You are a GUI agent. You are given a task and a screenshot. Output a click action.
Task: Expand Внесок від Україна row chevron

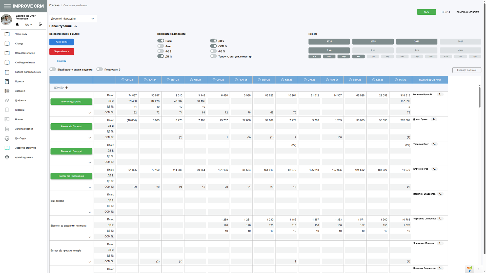(x=90, y=113)
